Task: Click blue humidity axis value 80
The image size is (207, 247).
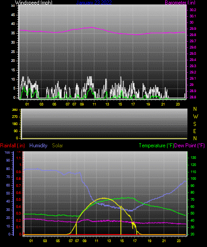Action: click(8, 169)
